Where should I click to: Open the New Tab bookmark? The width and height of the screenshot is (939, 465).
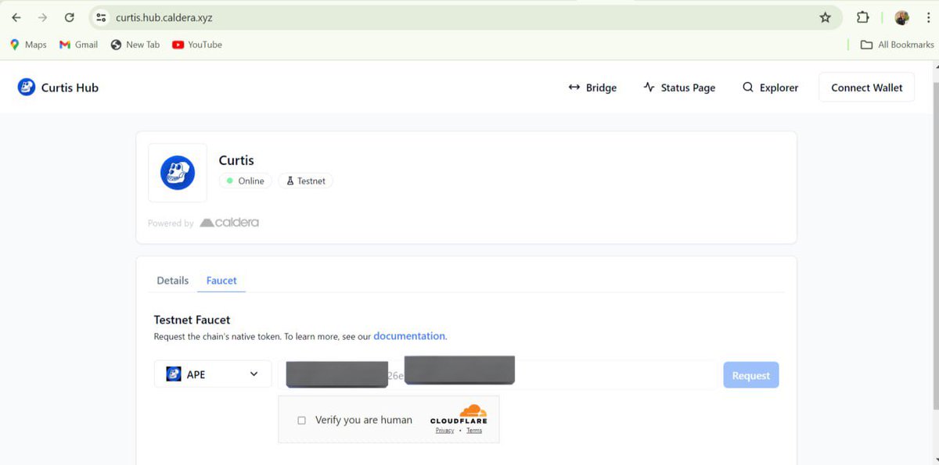(135, 45)
